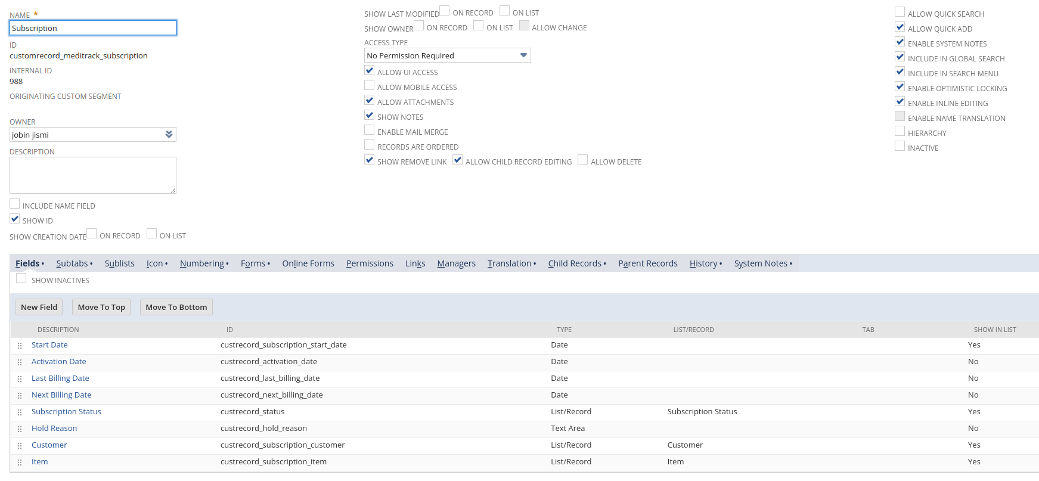The height and width of the screenshot is (481, 1039).
Task: Open the Child Records tab
Action: click(x=575, y=263)
